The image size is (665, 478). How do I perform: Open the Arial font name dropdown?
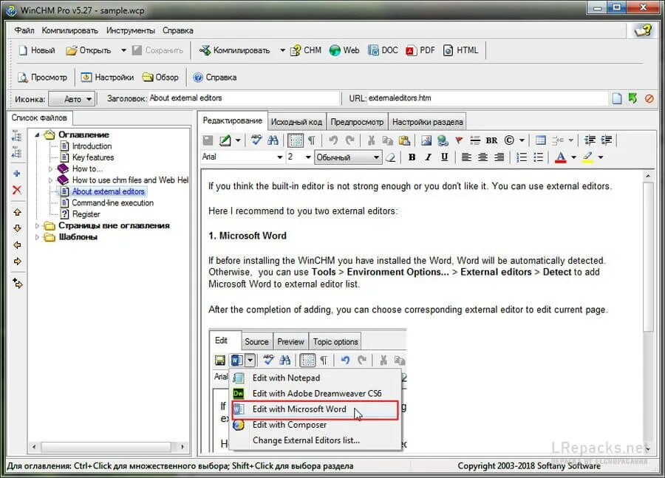point(279,157)
